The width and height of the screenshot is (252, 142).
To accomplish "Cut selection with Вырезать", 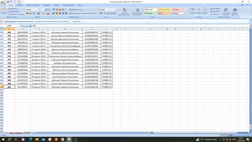I will [x=13, y=9].
